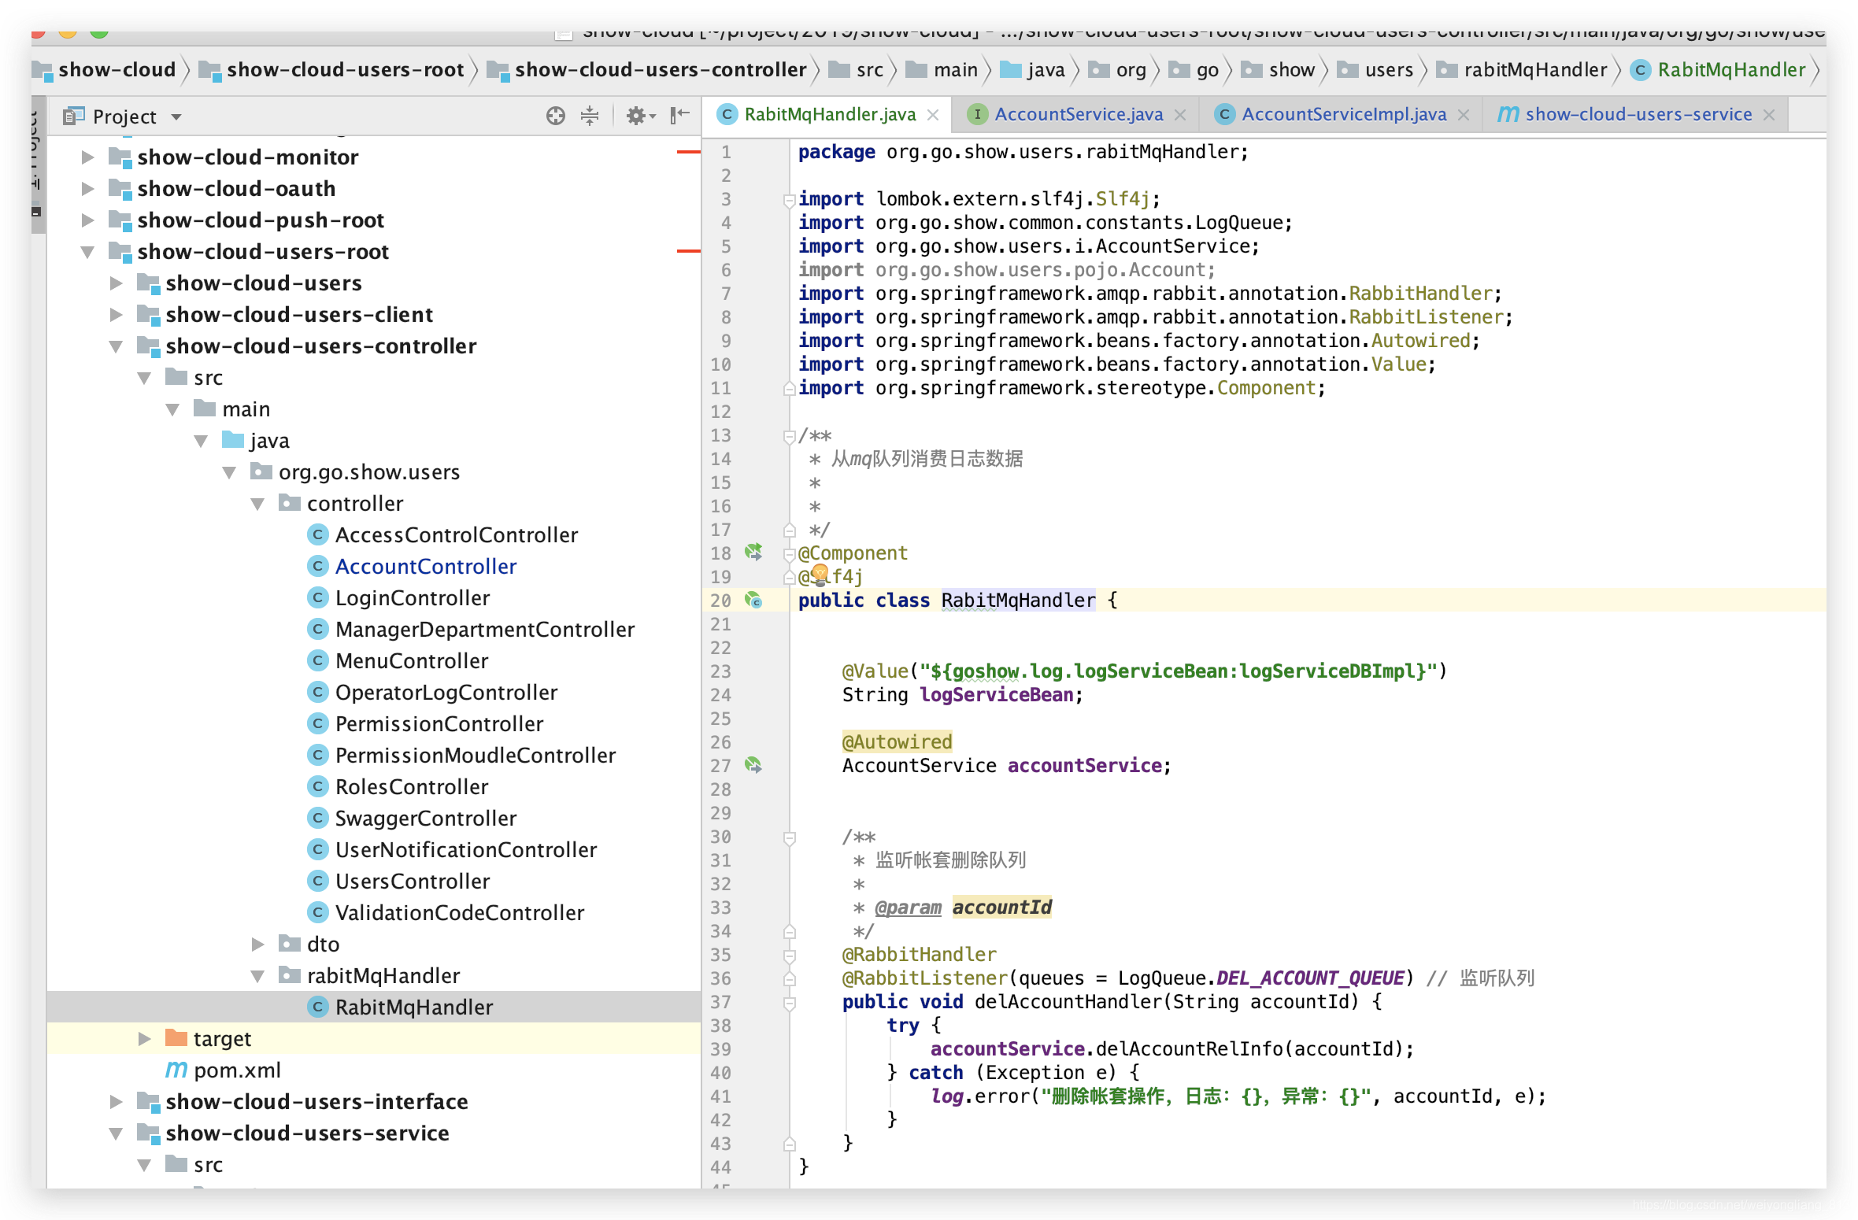1858x1220 pixels.
Task: Open AccountController class
Action: [x=426, y=567]
